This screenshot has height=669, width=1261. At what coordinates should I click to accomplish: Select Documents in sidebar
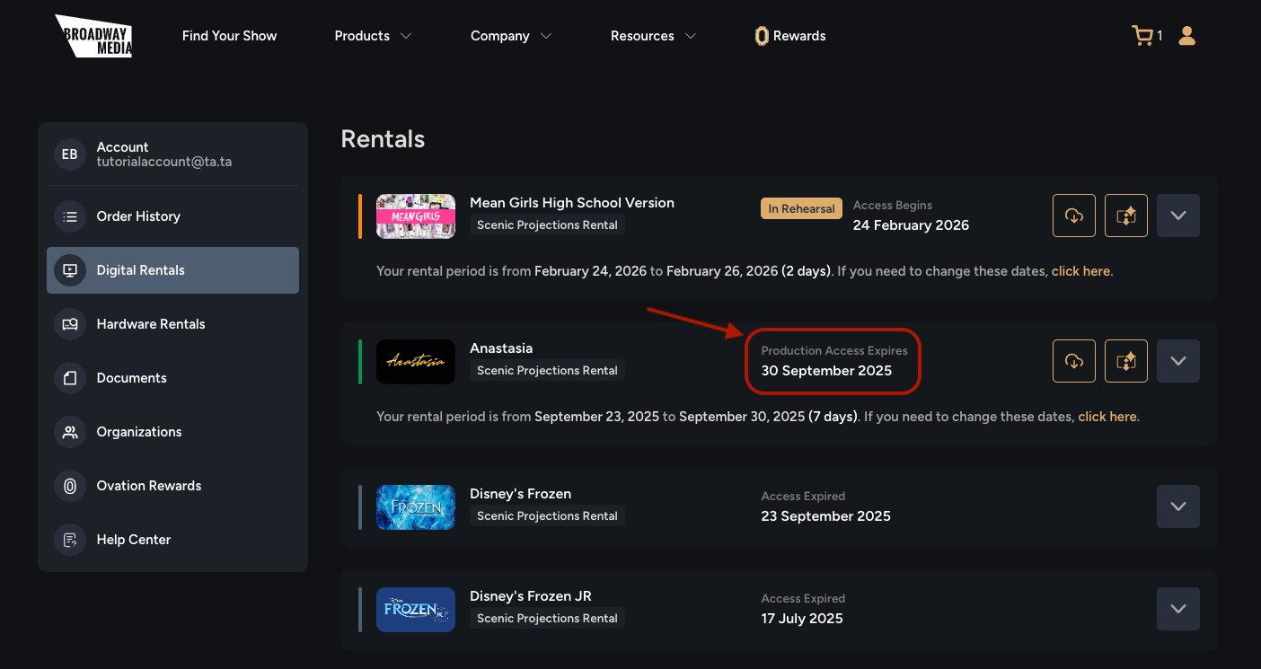click(172, 378)
